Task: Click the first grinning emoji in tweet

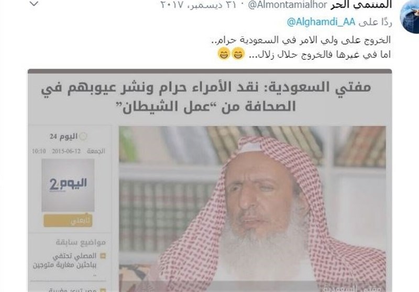Action: tap(238, 53)
